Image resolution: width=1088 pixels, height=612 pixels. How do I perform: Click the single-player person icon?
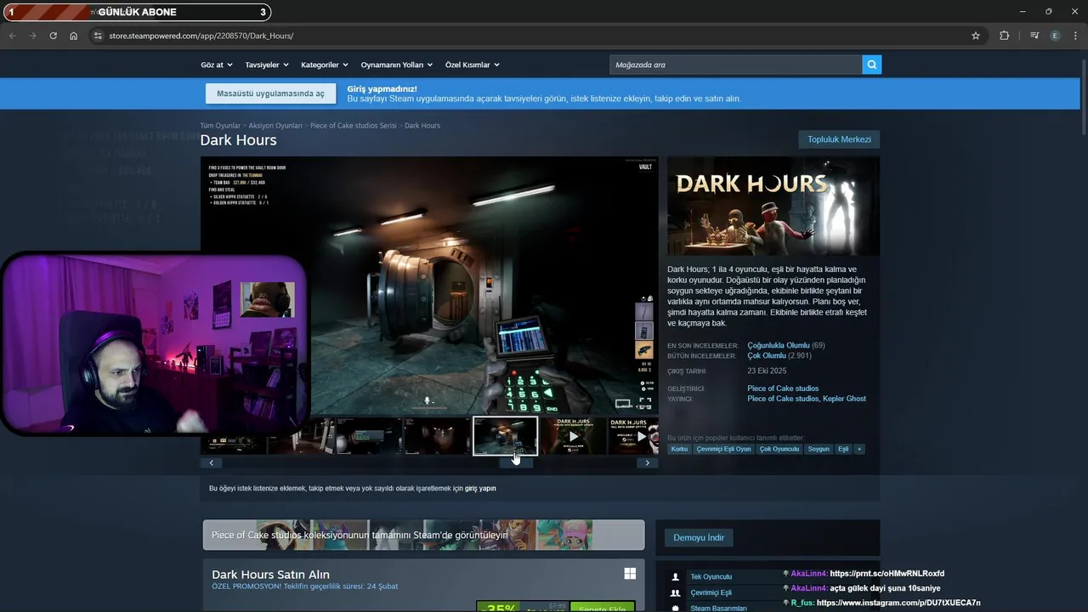pos(675,576)
